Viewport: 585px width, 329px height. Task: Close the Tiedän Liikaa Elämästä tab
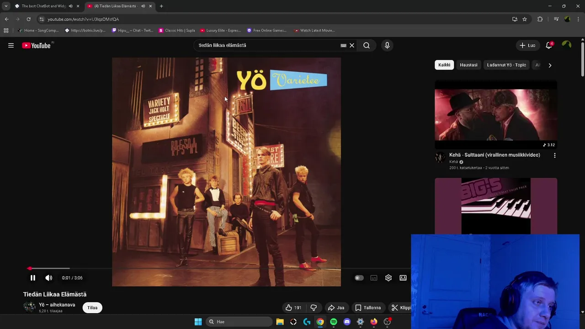150,6
